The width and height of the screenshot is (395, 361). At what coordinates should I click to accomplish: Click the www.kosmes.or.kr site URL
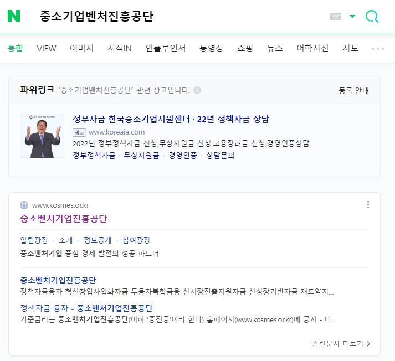point(60,205)
